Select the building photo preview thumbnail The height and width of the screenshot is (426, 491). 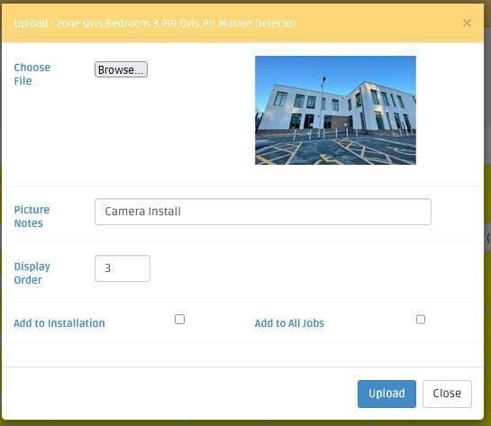coord(335,110)
